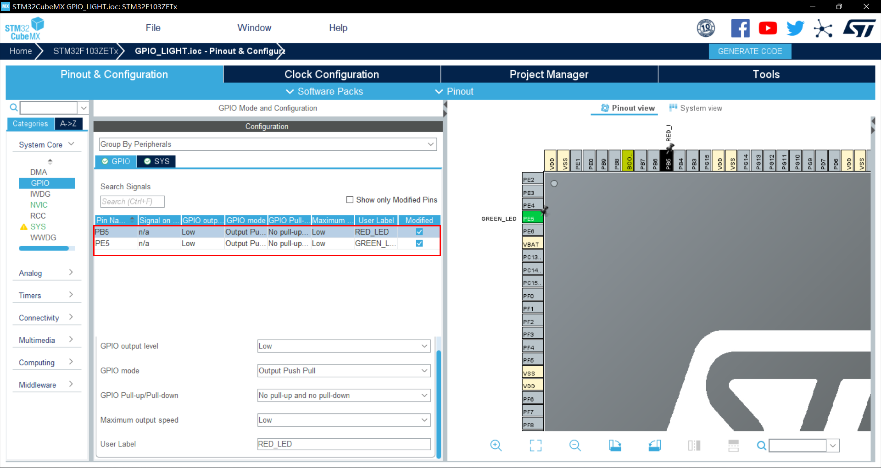The height and width of the screenshot is (468, 881).
Task: Click the 10-year anniversary badge icon
Action: pyautogui.click(x=706, y=28)
